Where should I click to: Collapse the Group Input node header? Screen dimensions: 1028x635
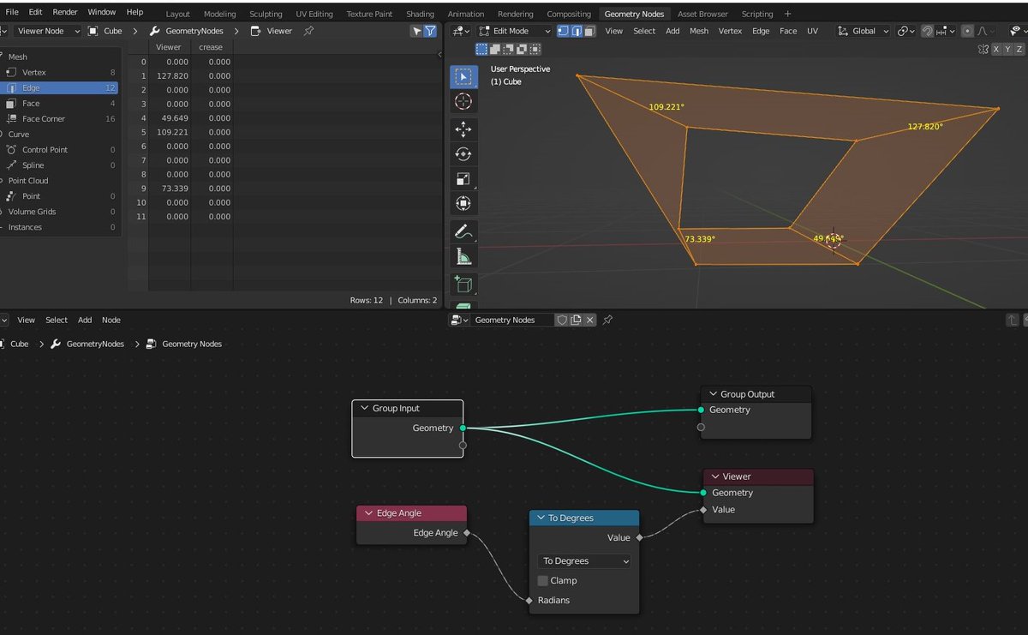tap(363, 408)
